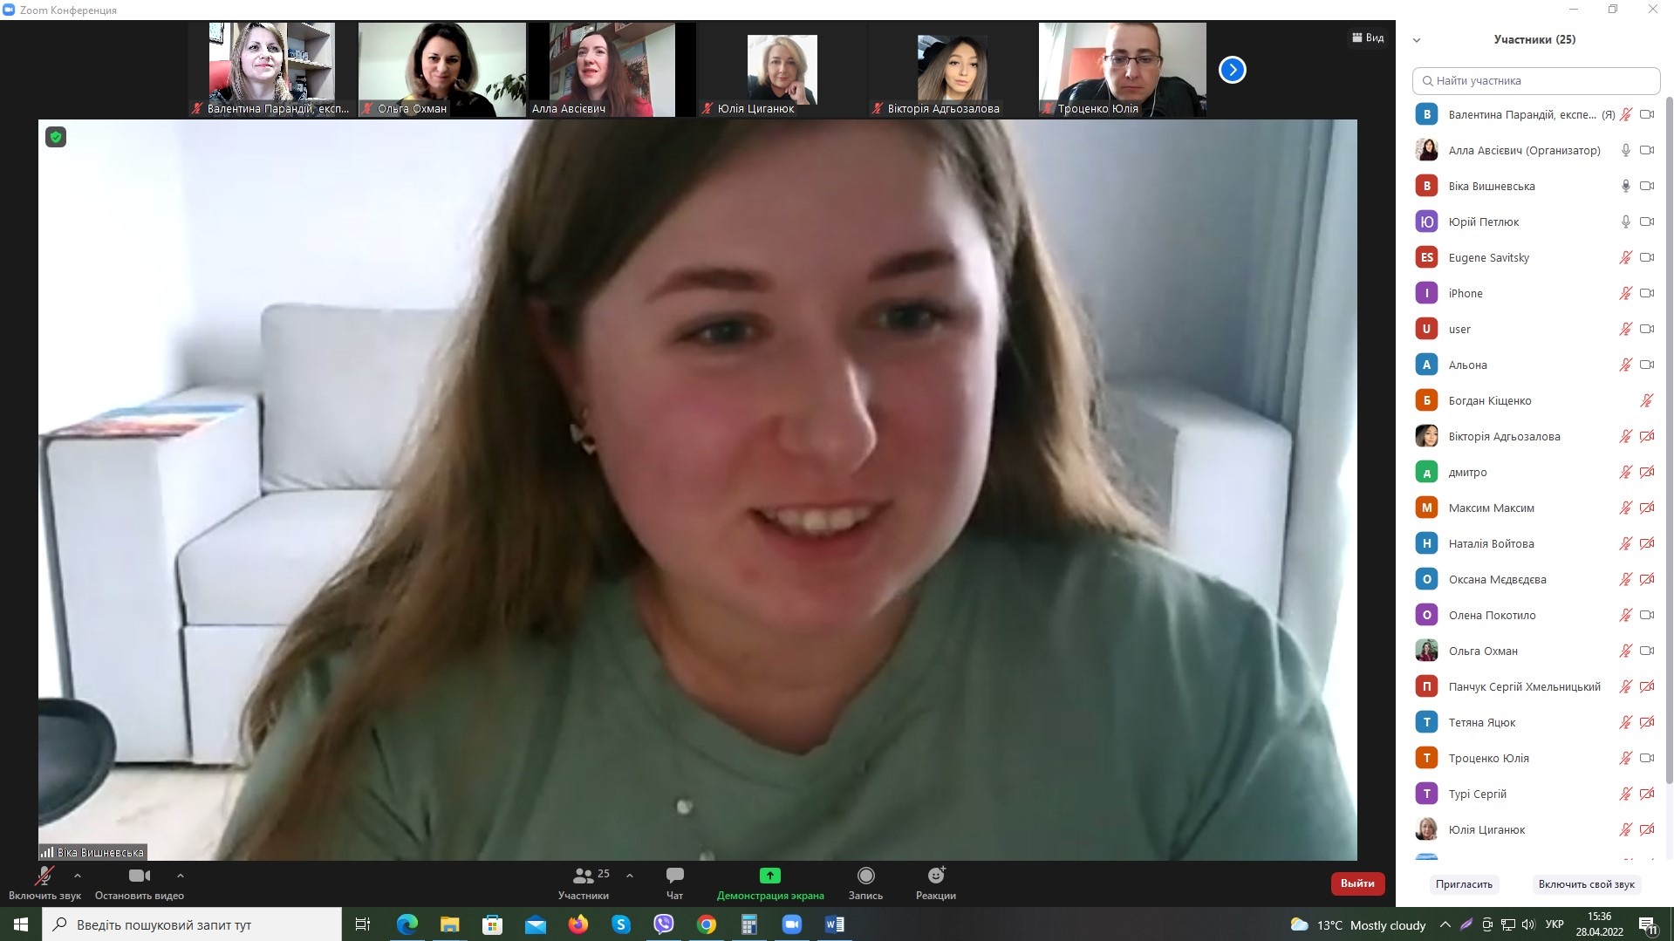The image size is (1674, 941).
Task: Select Алла Авсієвич in participants list
Action: [x=1524, y=150]
